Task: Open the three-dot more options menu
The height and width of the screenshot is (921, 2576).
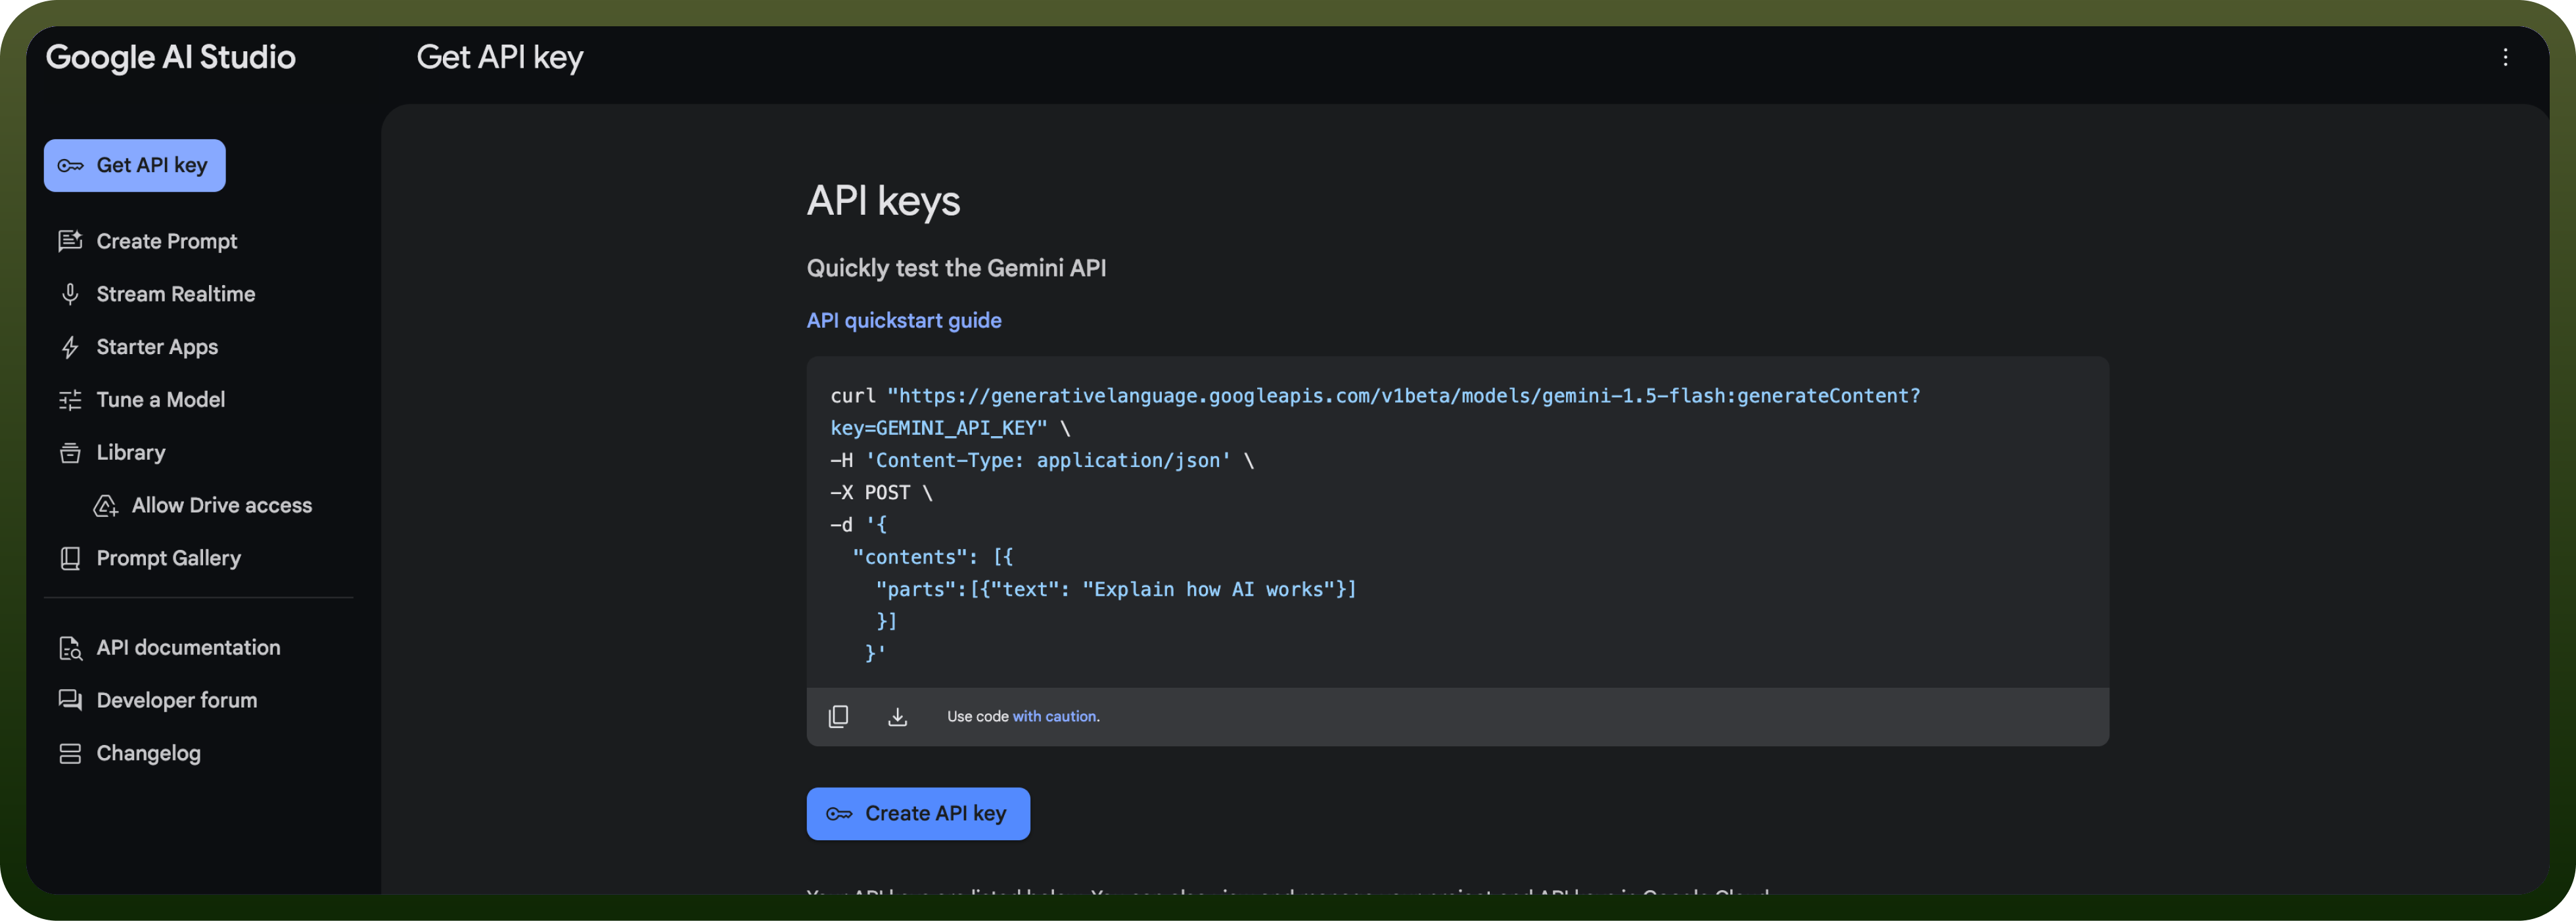Action: tap(2505, 57)
